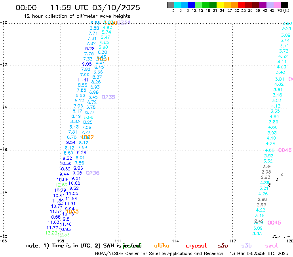Click the '13 Mar 08:25:56 UTC 2025' timestamp

pyautogui.click(x=259, y=254)
